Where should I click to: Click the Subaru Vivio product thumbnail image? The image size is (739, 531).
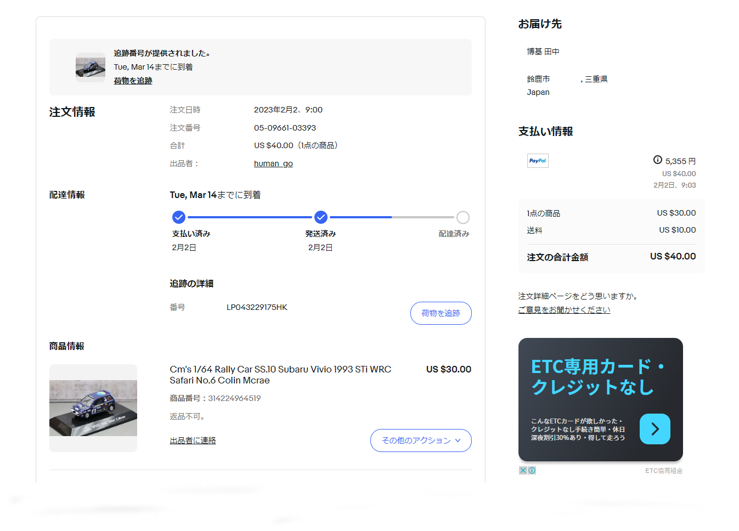tap(93, 408)
